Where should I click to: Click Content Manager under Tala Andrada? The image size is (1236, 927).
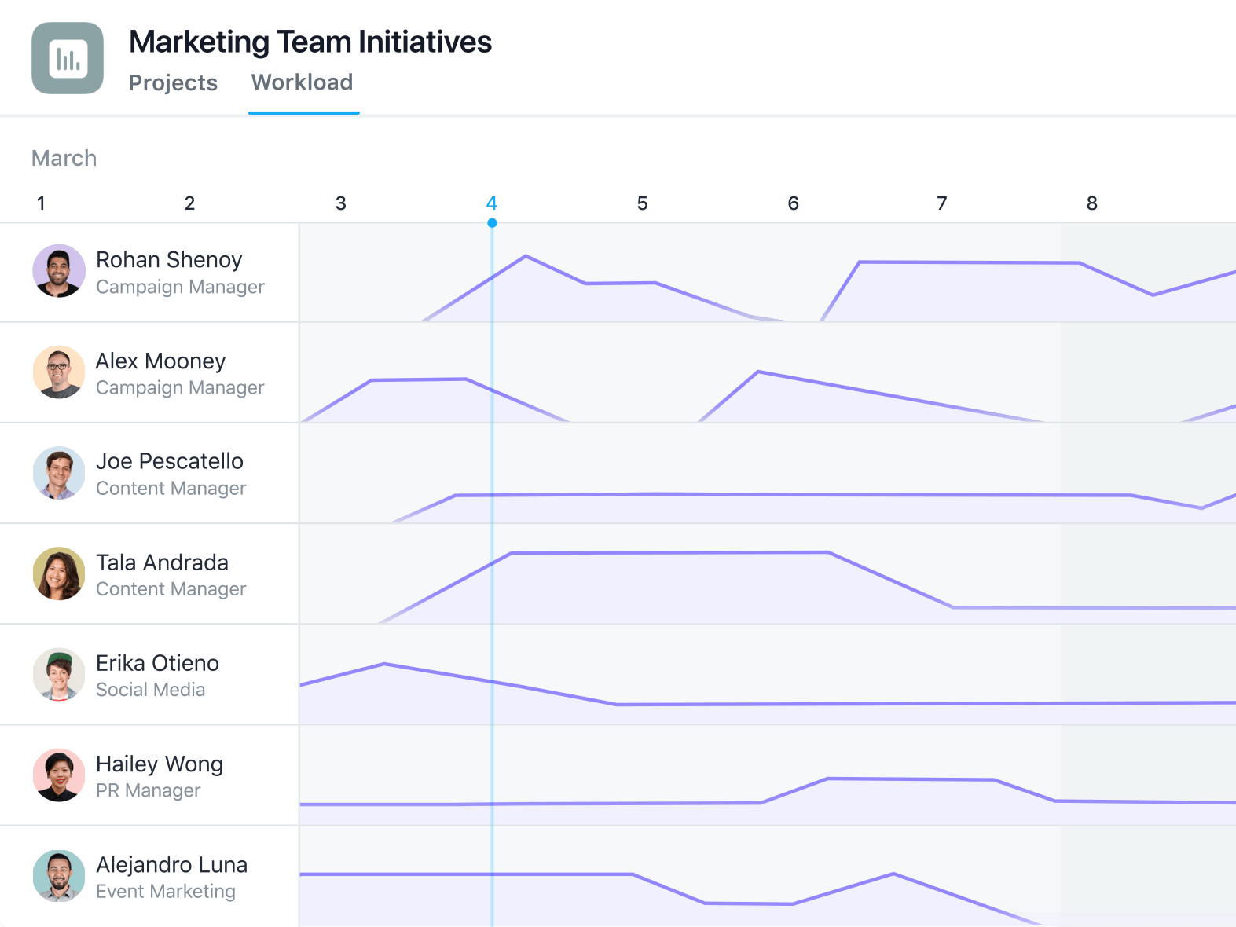click(171, 589)
